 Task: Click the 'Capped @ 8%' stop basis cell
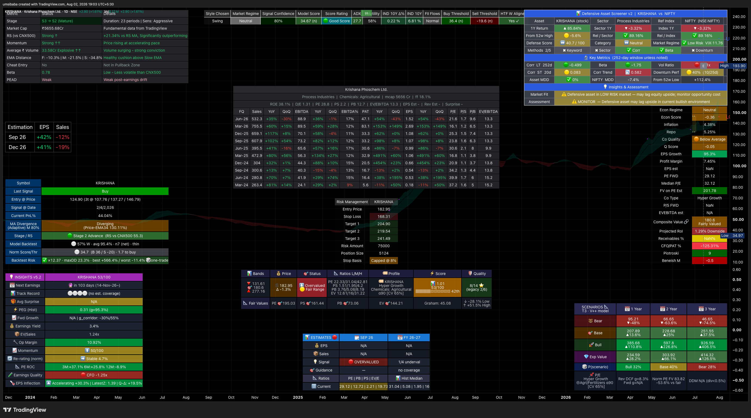pos(384,261)
